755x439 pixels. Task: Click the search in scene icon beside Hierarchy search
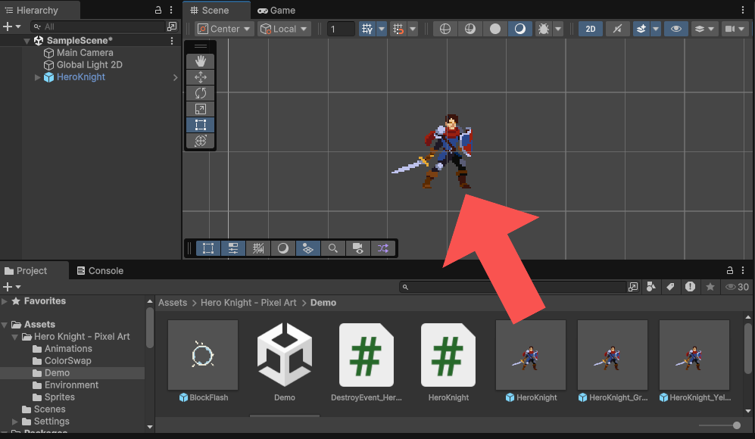pyautogui.click(x=172, y=26)
